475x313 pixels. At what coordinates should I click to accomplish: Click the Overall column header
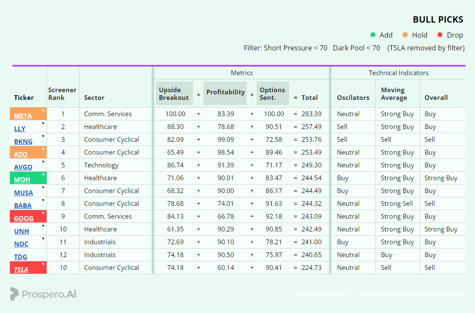(436, 97)
